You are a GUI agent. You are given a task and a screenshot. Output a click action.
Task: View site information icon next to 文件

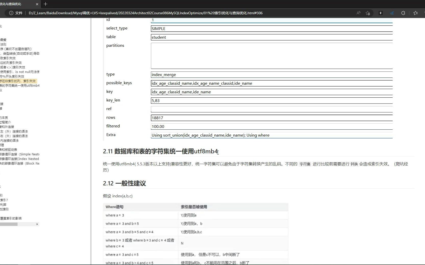tap(11, 13)
